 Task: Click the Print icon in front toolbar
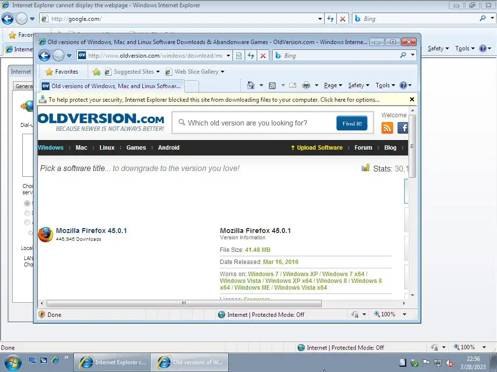(306, 85)
